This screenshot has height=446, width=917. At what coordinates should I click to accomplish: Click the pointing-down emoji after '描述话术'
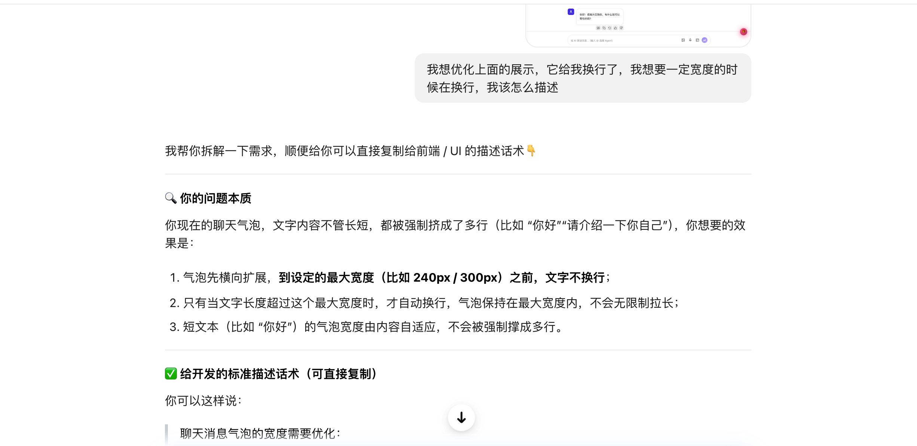531,151
